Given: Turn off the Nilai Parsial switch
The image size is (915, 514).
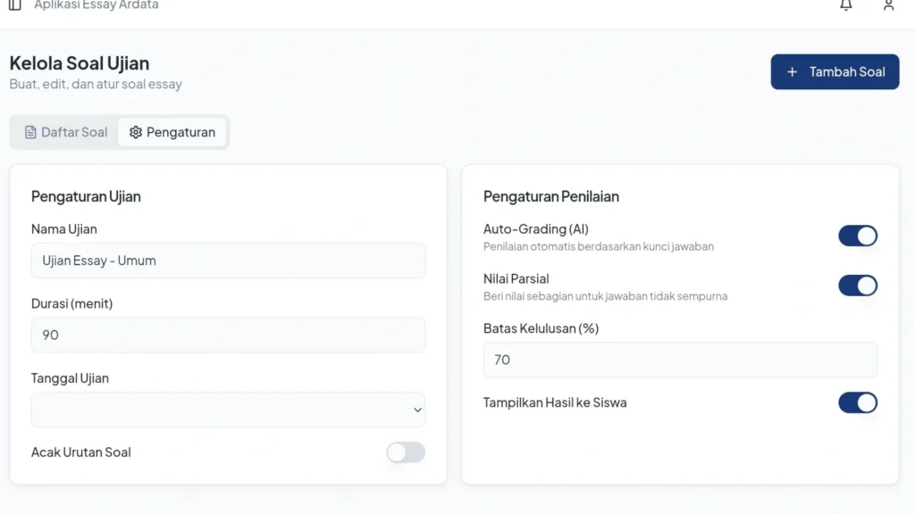Looking at the screenshot, I should (858, 286).
